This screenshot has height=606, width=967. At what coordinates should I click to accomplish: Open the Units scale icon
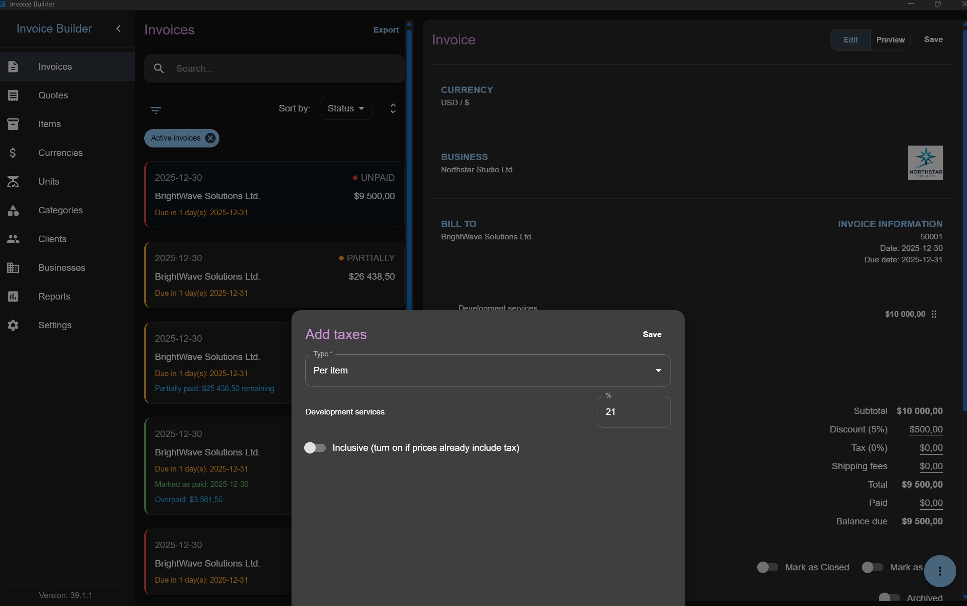13,182
